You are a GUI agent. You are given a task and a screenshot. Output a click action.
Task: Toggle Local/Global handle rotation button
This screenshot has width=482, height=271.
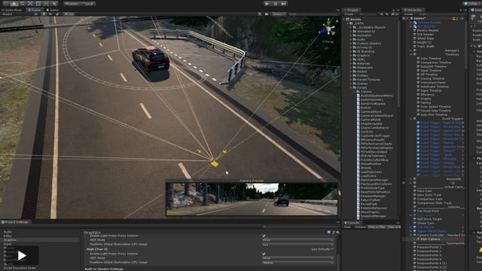point(87,4)
